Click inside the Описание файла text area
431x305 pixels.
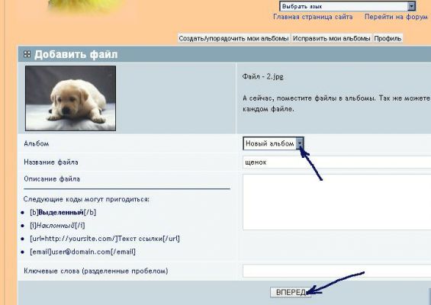click(x=336, y=202)
